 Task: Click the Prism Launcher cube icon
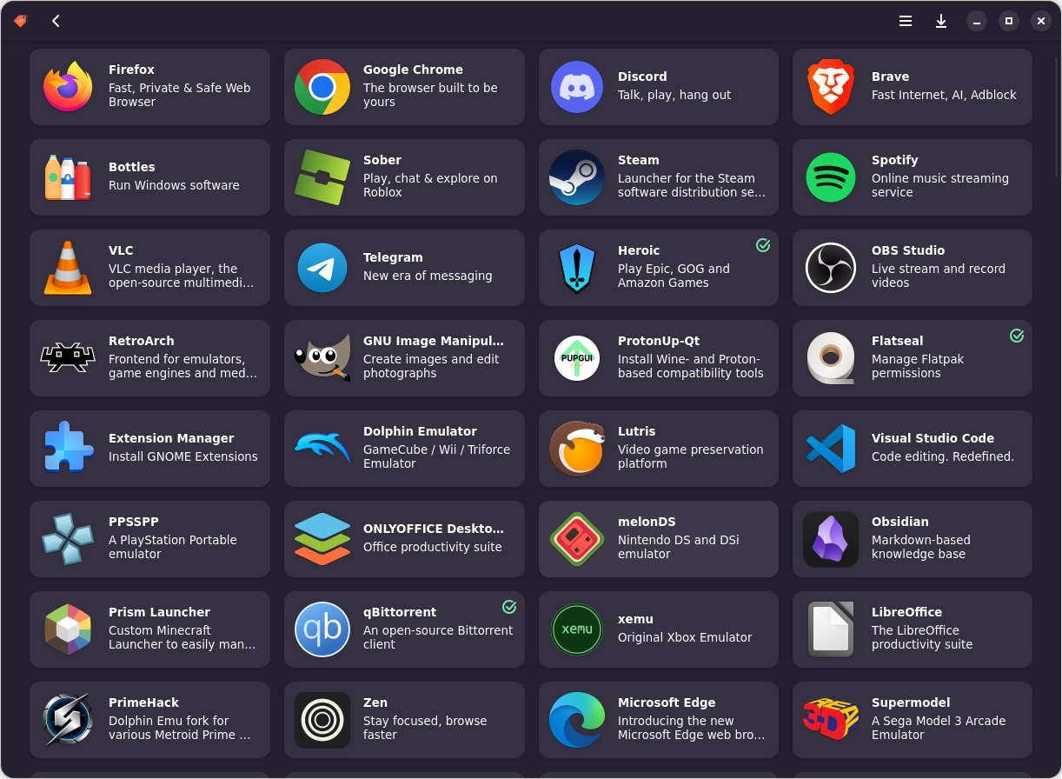(68, 629)
